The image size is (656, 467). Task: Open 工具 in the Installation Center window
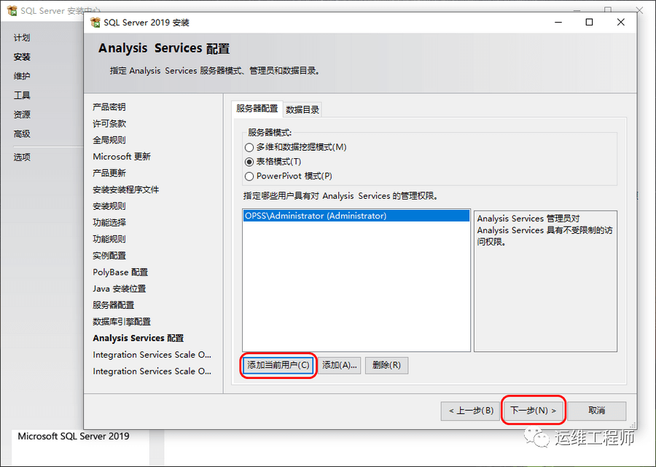coord(22,95)
